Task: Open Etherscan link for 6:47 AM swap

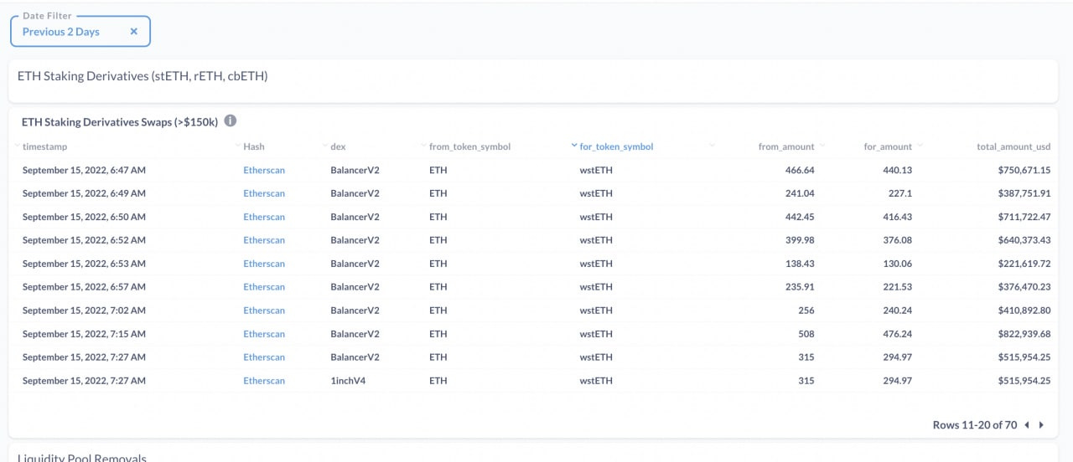Action: (264, 170)
